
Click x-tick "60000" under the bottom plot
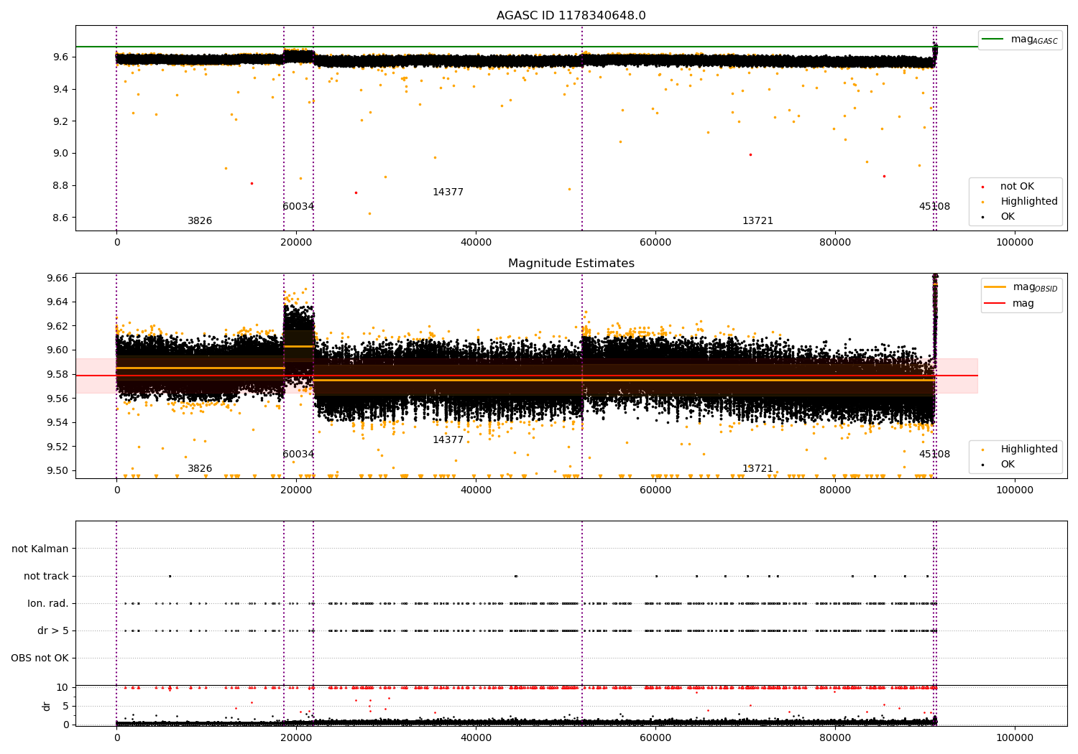(x=655, y=737)
